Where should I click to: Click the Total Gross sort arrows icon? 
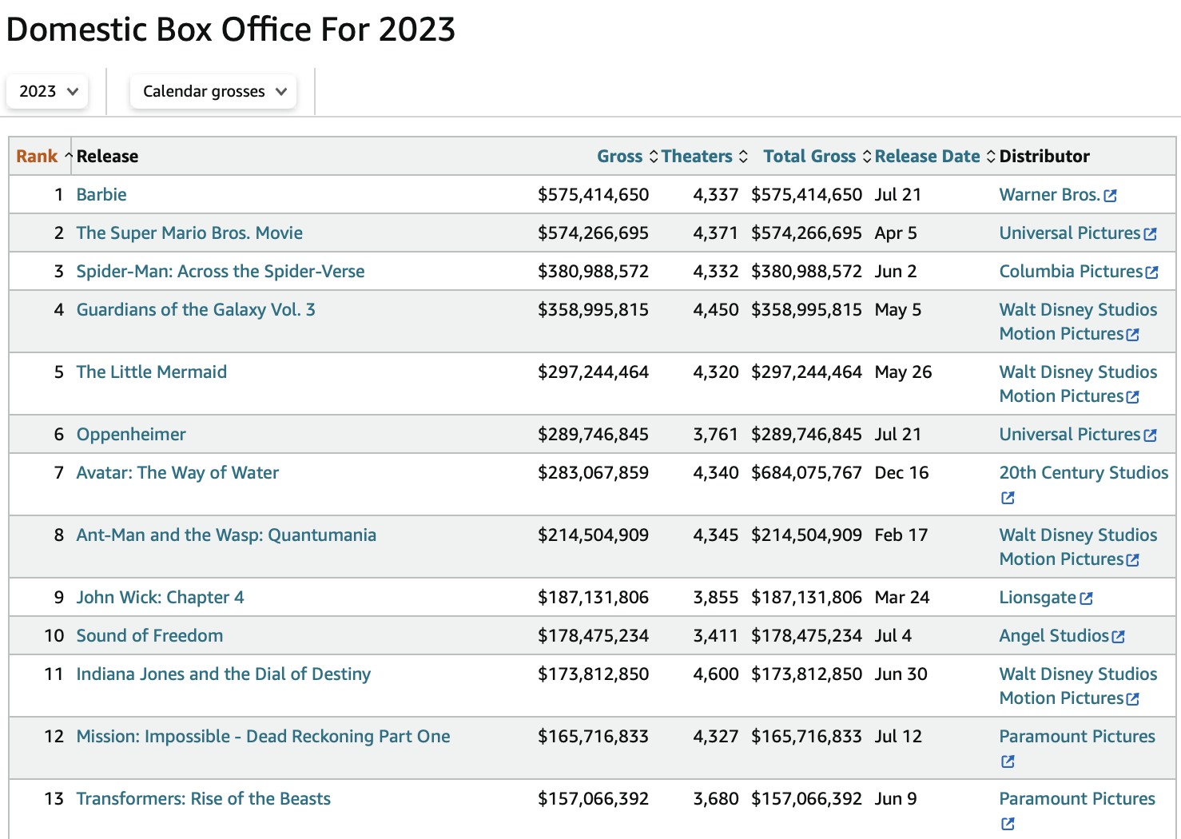[x=867, y=156]
